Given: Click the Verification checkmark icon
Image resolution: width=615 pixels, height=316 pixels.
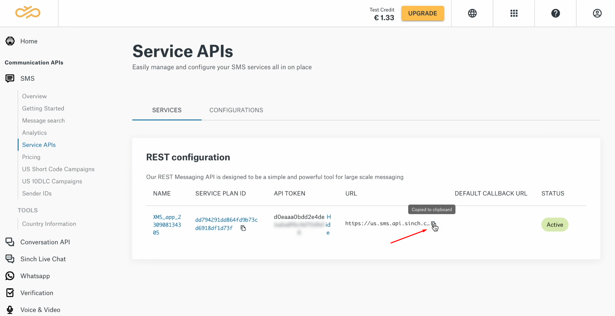Looking at the screenshot, I should click(x=10, y=293).
